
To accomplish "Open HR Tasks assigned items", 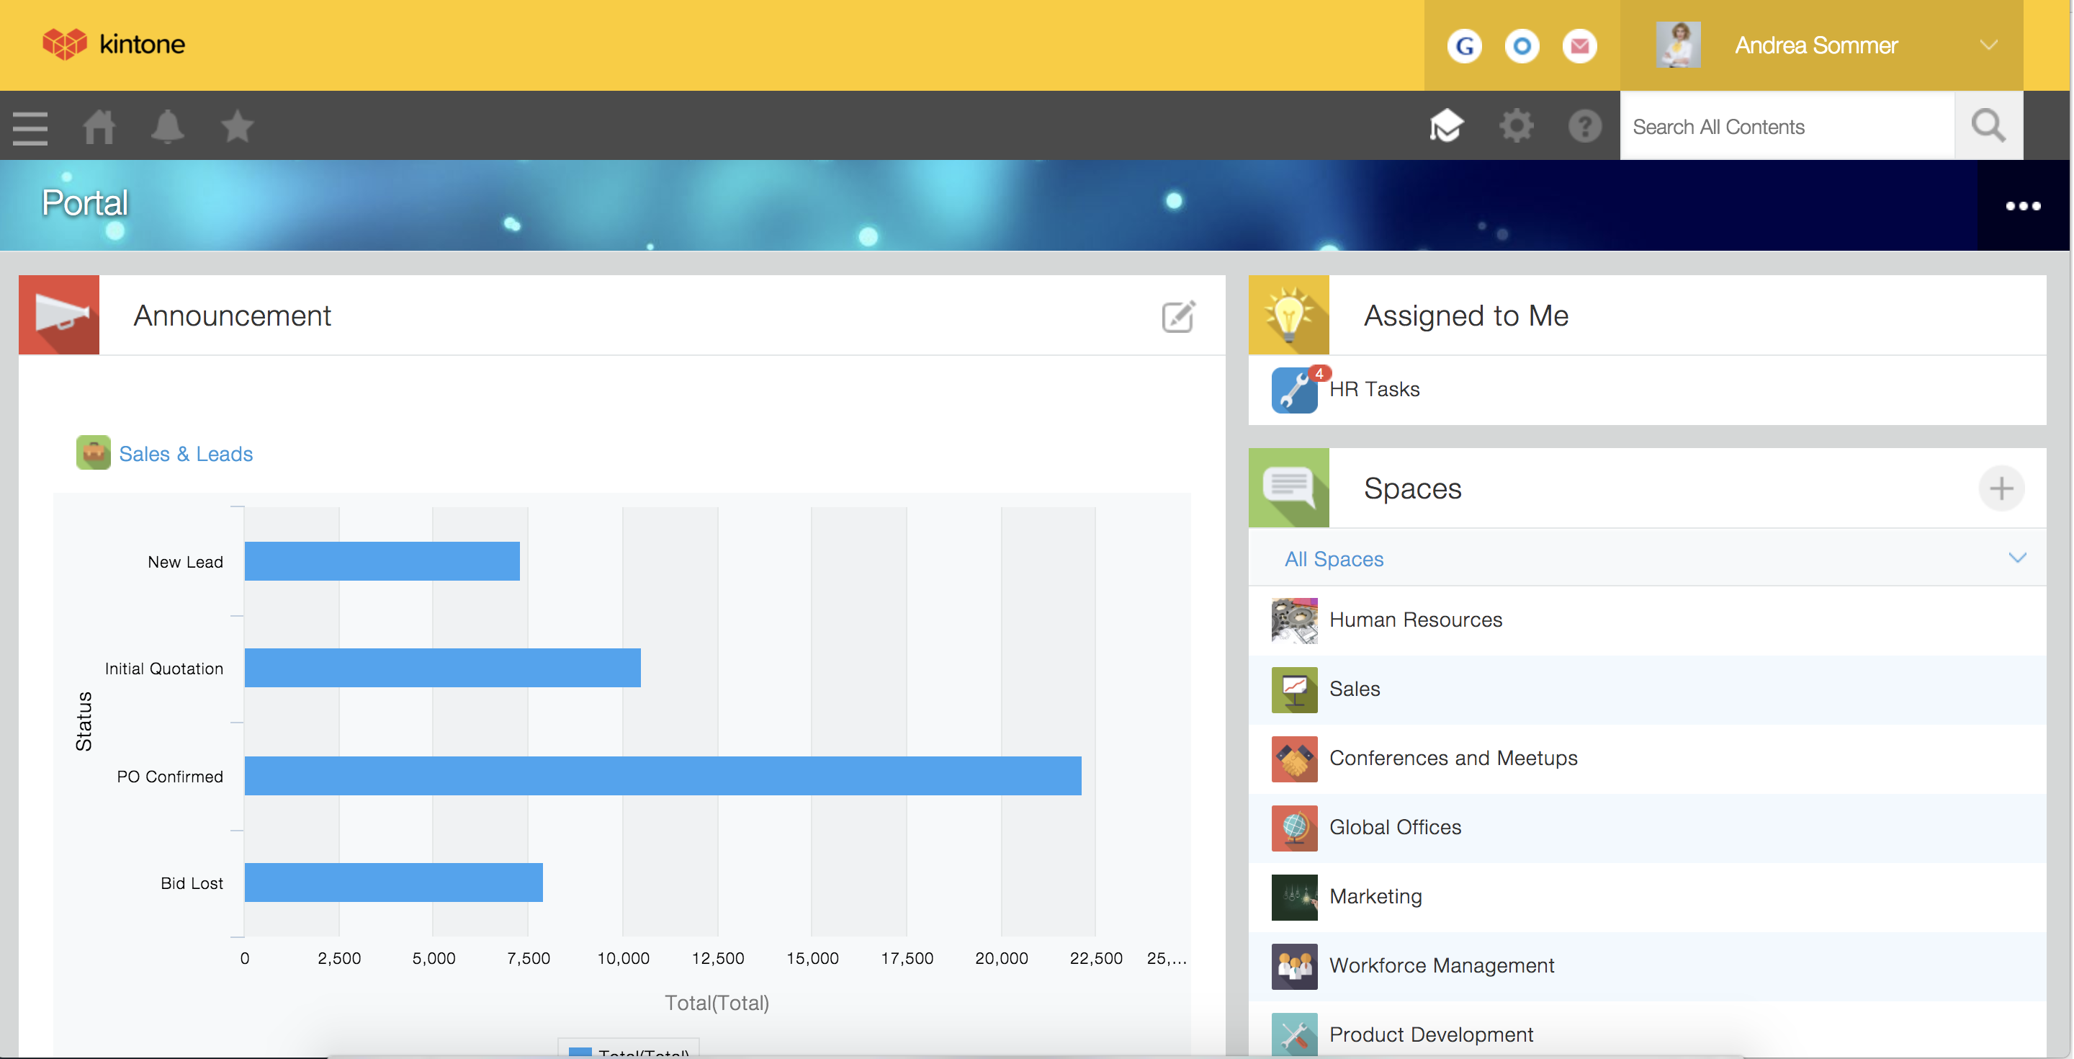I will [x=1373, y=390].
